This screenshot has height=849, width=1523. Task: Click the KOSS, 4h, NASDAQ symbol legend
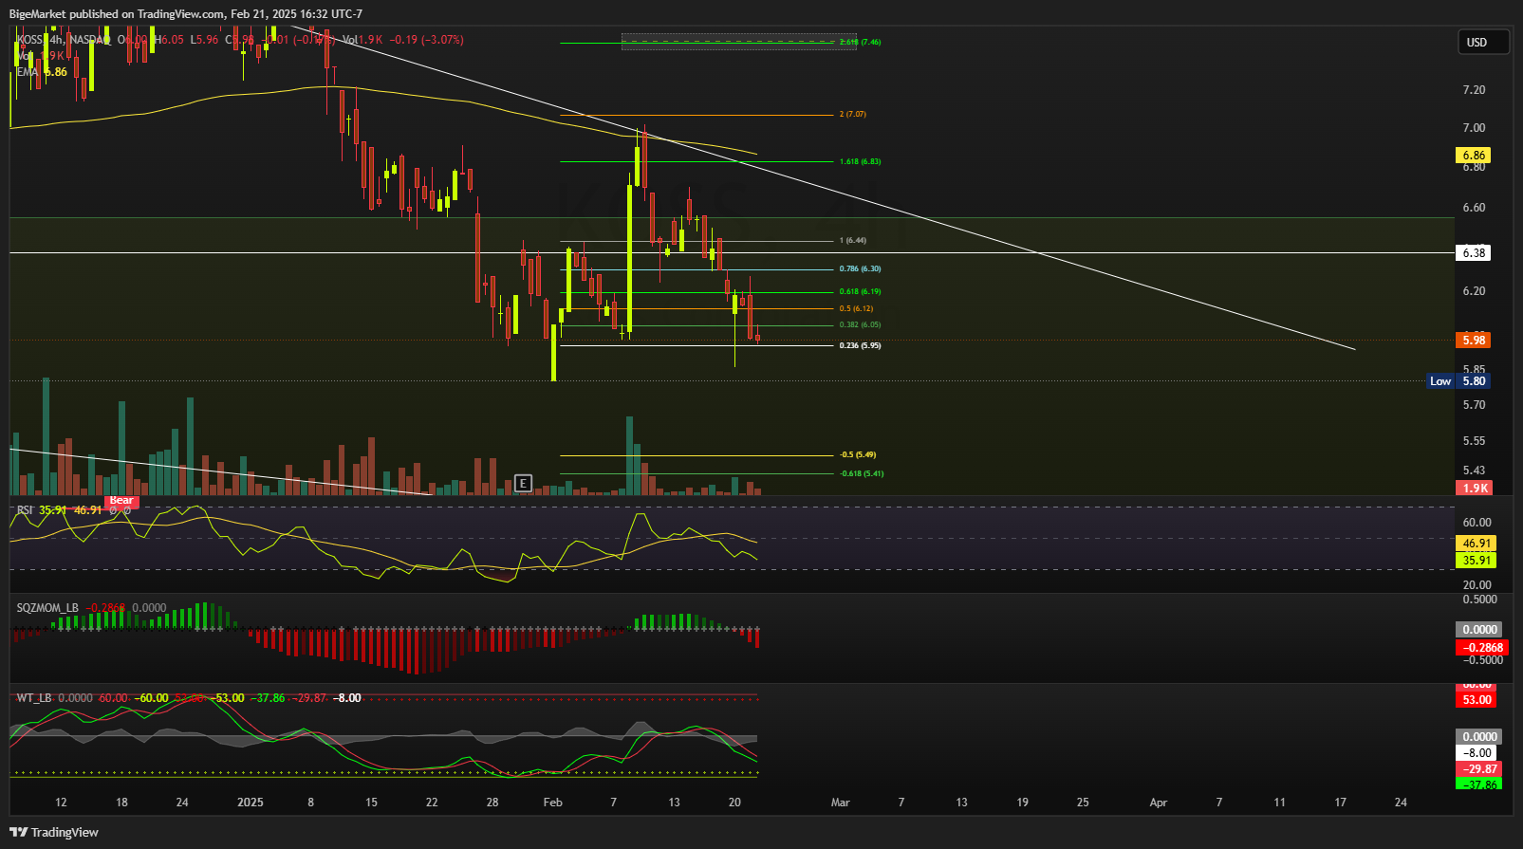64,40
